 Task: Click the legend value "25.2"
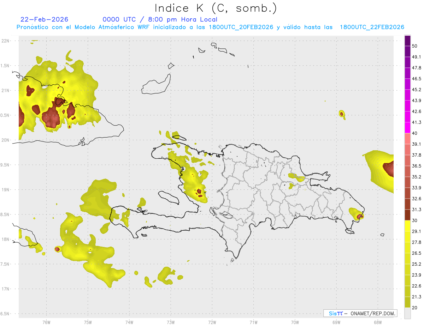click(417, 264)
